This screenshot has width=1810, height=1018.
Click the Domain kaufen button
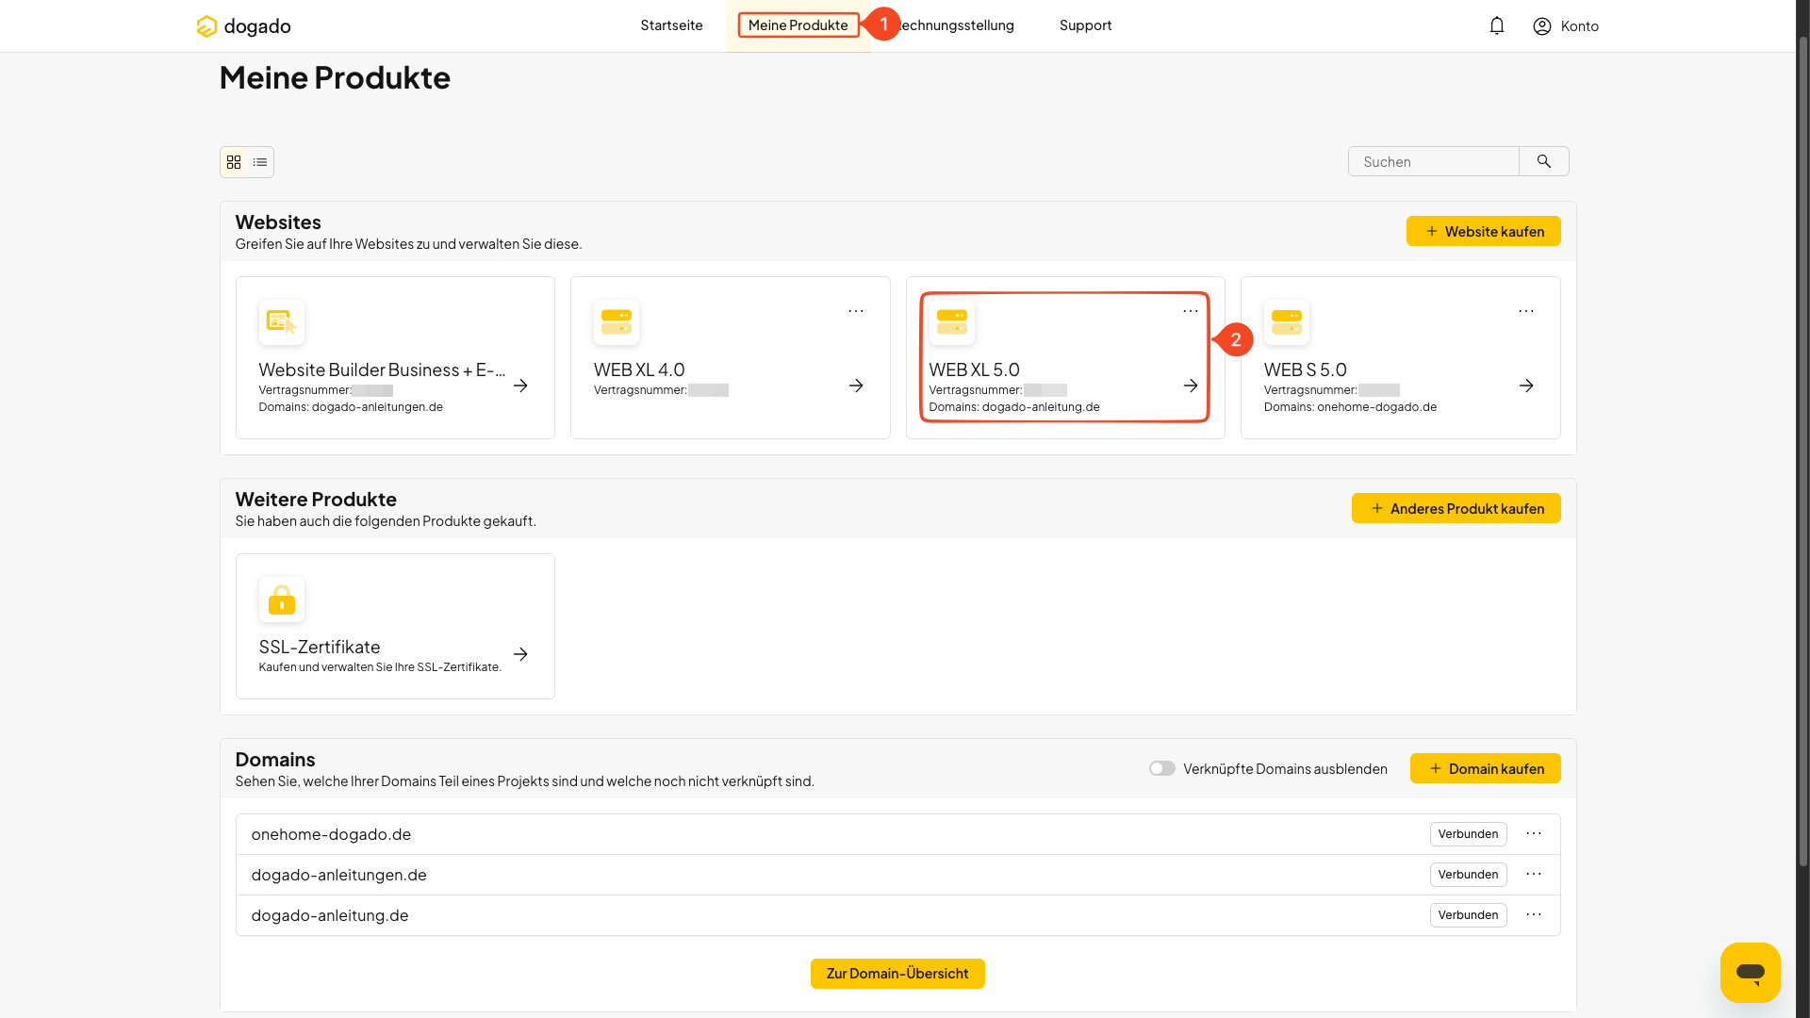pyautogui.click(x=1486, y=768)
